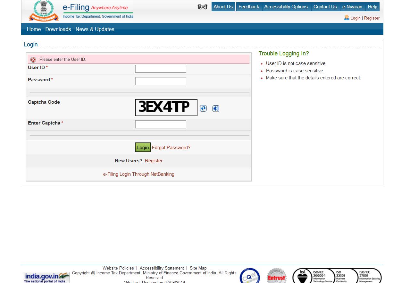Viewport: 410px width, 283px height.
Task: Open the News & Updates tab
Action: [x=95, y=29]
